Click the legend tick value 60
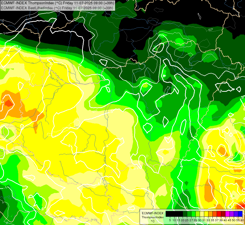 click(x=242, y=220)
